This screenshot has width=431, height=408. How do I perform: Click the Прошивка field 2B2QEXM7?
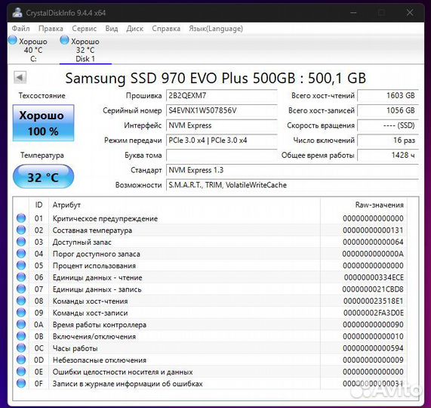click(x=222, y=95)
